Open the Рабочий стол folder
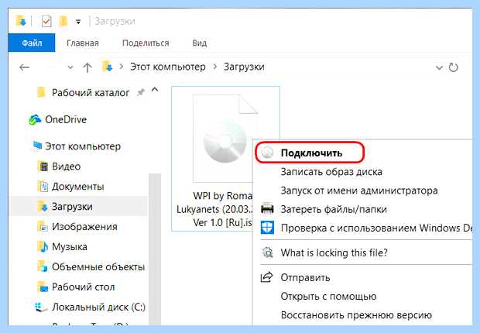Viewport: 480px width, 333px height. coord(84,287)
